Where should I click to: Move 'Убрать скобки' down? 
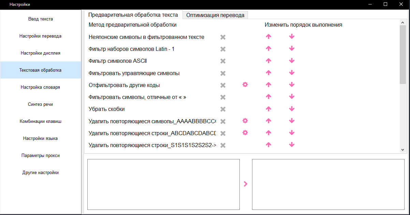pyautogui.click(x=292, y=109)
